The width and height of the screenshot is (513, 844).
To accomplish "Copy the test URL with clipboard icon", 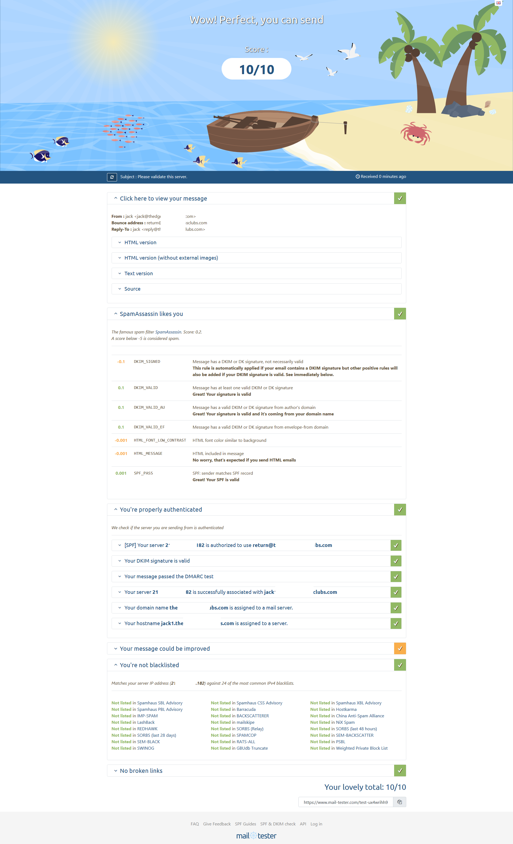I will pos(399,802).
